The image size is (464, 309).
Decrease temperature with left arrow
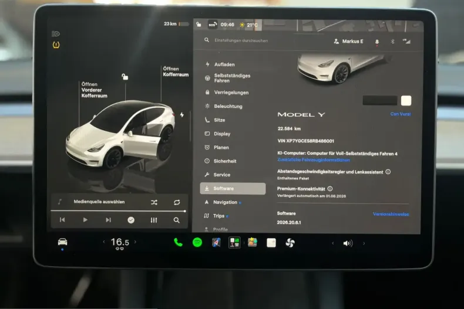click(104, 242)
